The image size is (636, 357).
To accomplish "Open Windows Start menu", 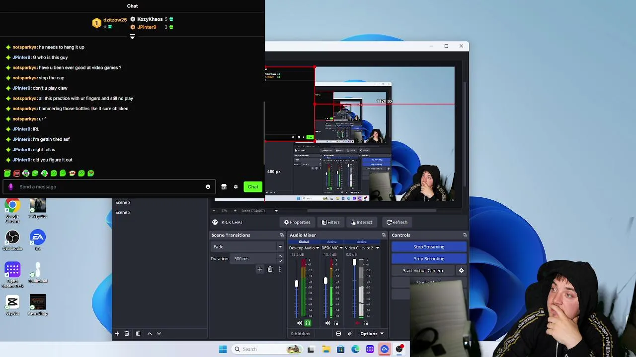I will point(223,349).
